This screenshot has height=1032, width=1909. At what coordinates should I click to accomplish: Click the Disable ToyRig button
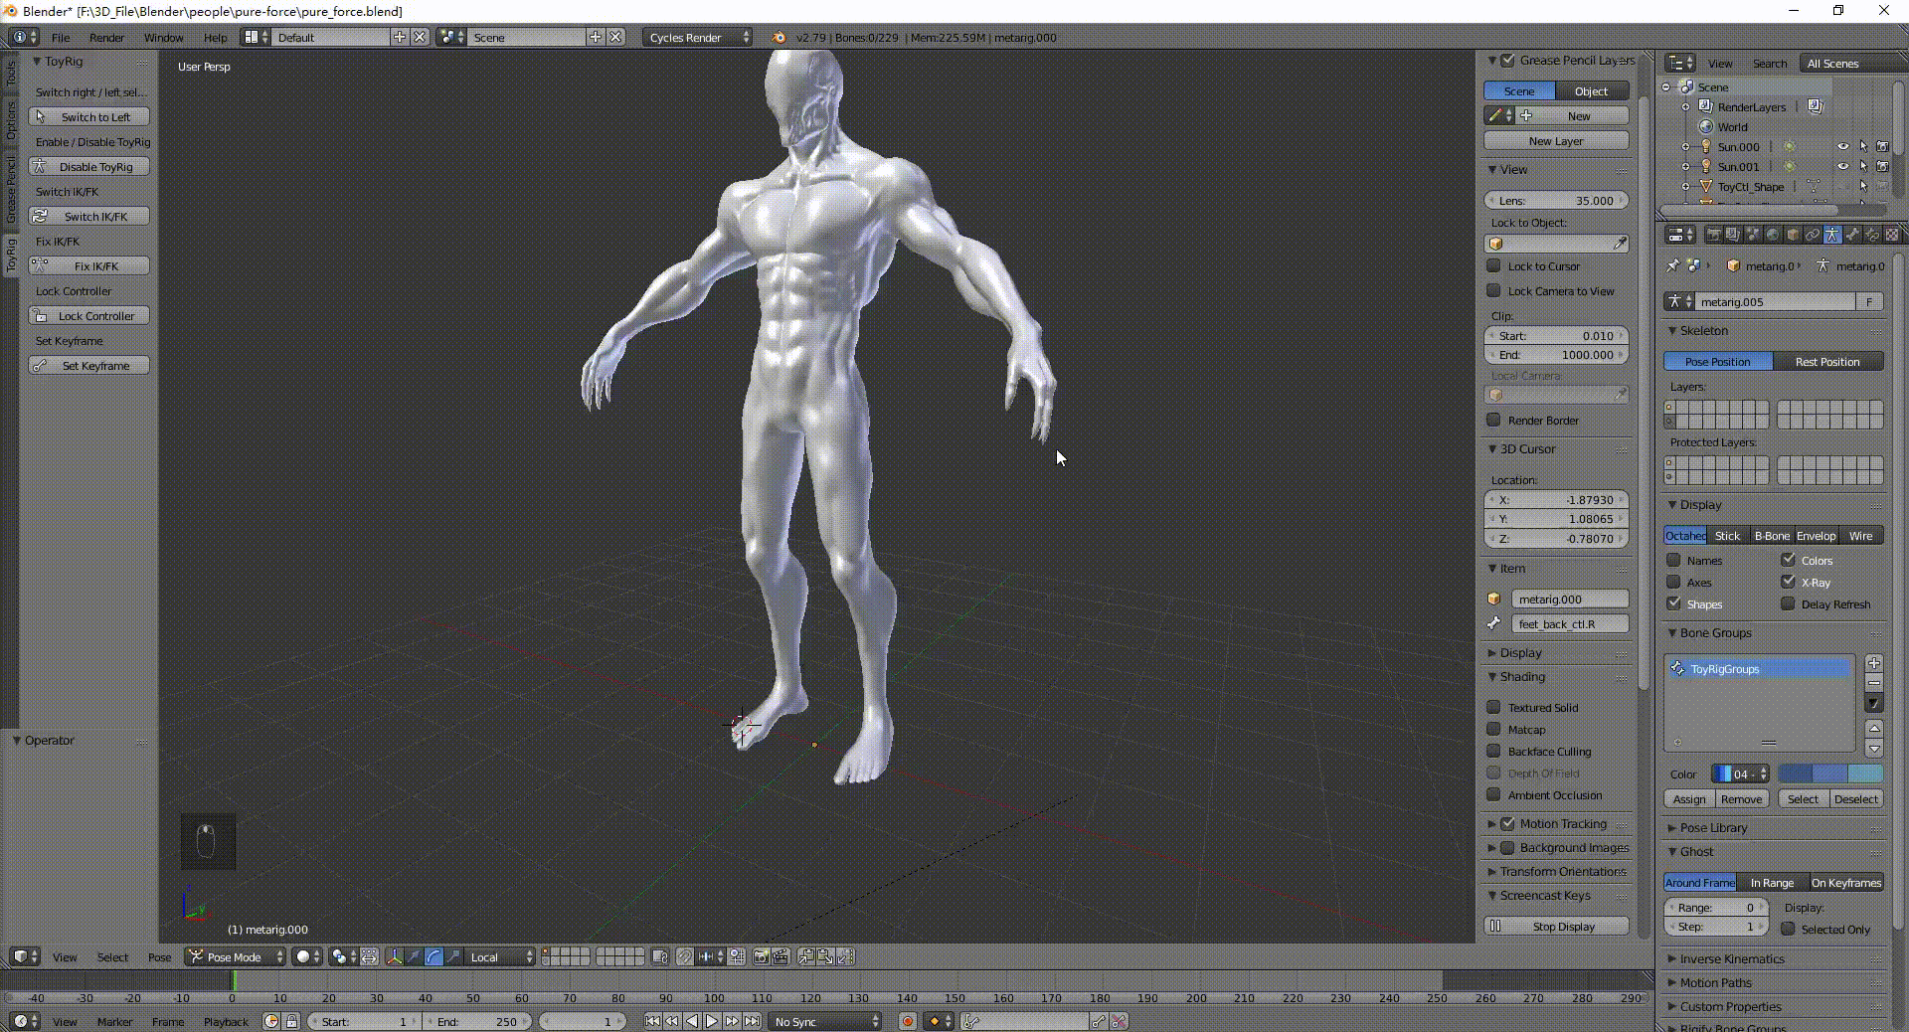coord(88,166)
